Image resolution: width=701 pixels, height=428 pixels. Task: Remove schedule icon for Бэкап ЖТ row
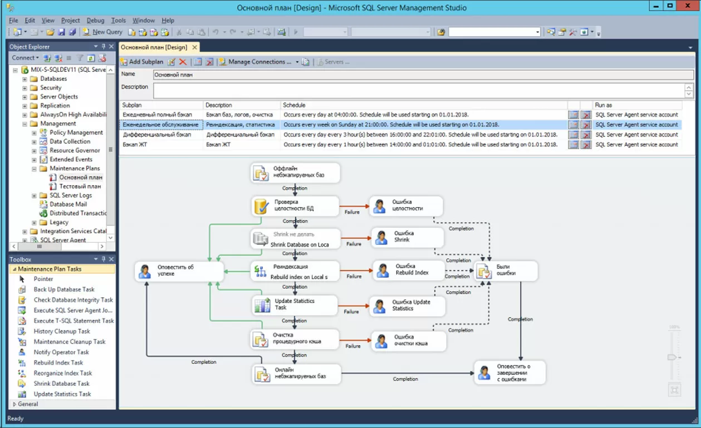point(586,145)
